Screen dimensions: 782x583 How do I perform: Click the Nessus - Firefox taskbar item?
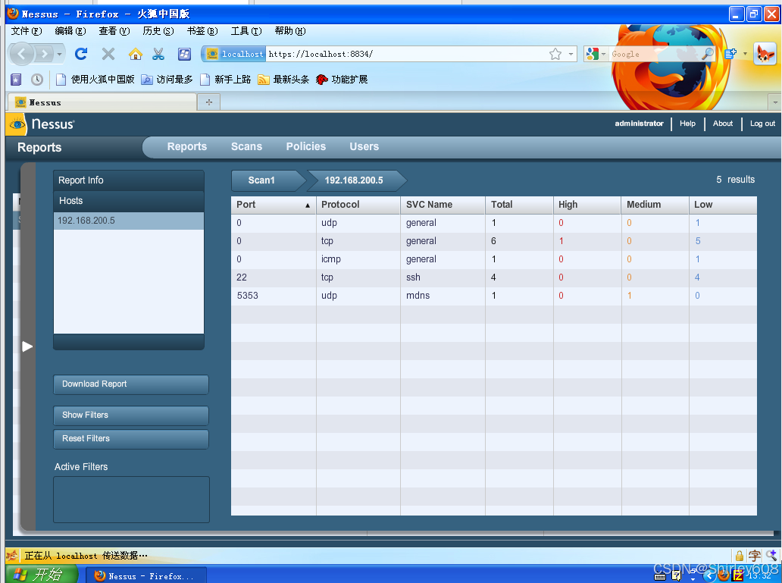146,576
